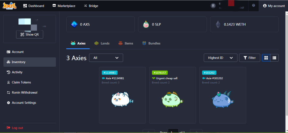Click the WETH Ethereum icon
288x133 pixels.
coord(218,24)
